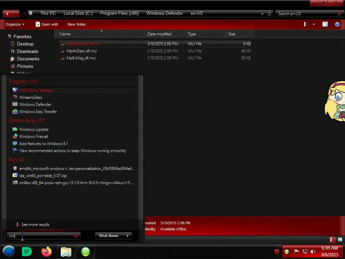This screenshot has height=259, width=345.
Task: Open the Organize menu
Action: point(15,24)
